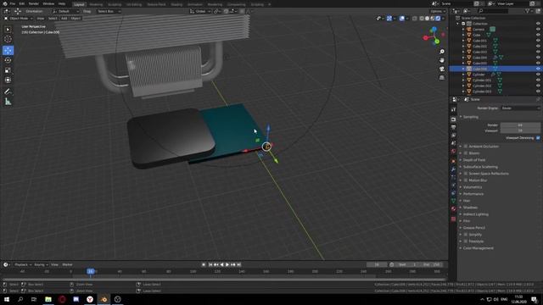Select the Transform tool in the toolbar
Image resolution: width=543 pixels, height=305 pixels.
point(8,80)
